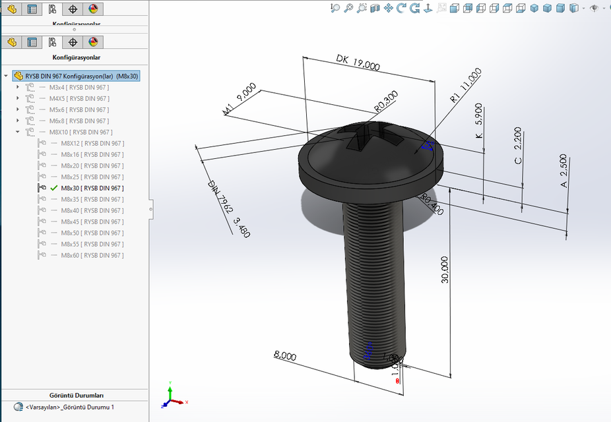The width and height of the screenshot is (611, 422).
Task: Toggle the Hide/Show Items eye icon
Action: point(595,9)
